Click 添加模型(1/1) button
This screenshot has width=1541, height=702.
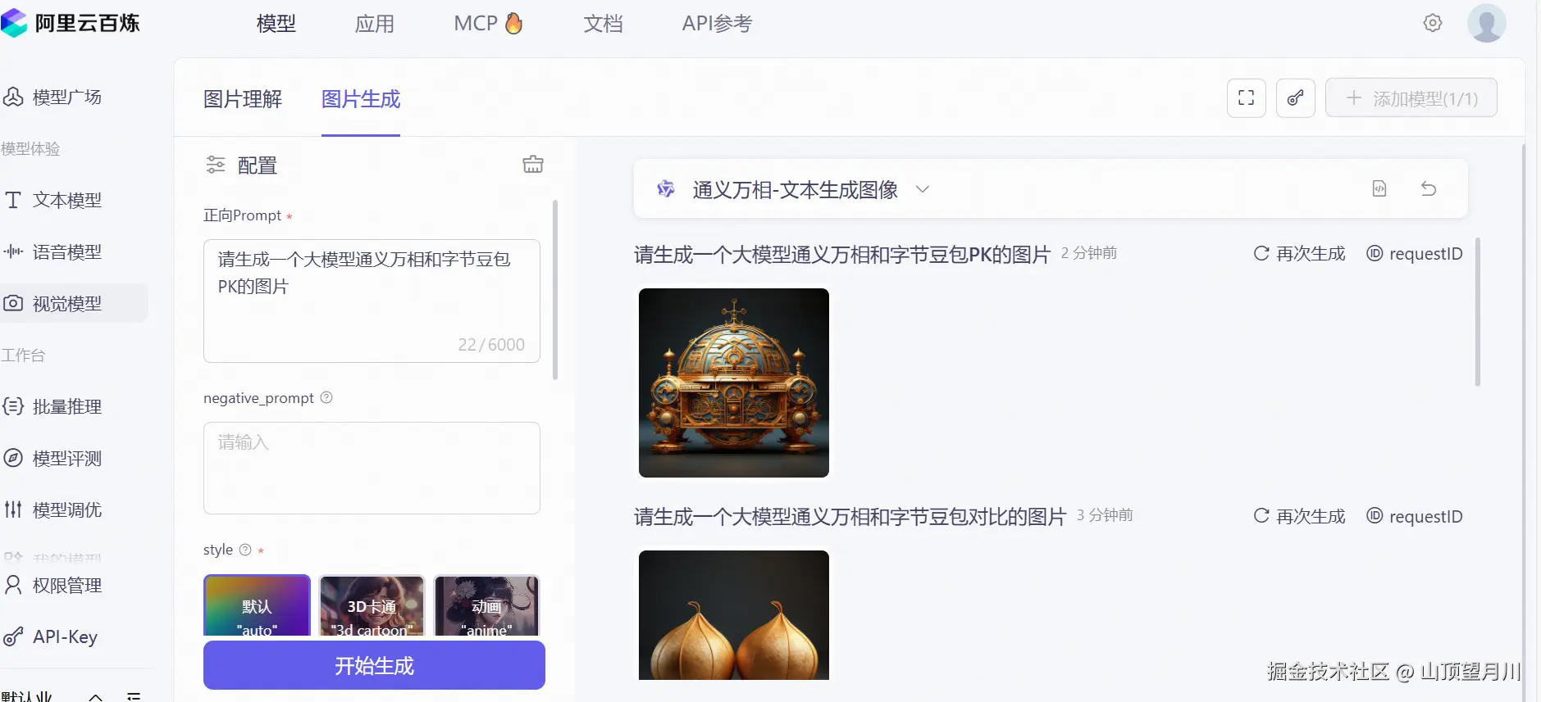point(1411,98)
